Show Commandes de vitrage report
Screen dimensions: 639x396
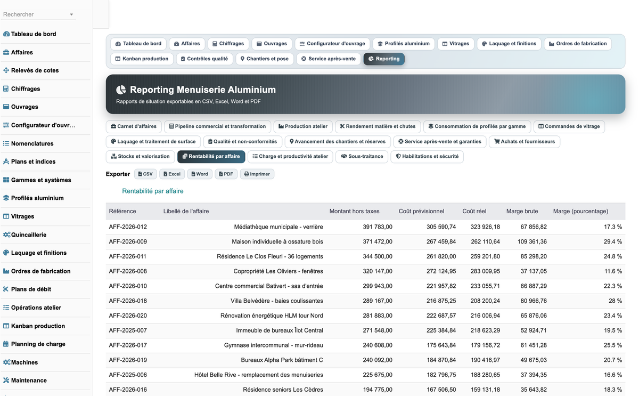569,126
